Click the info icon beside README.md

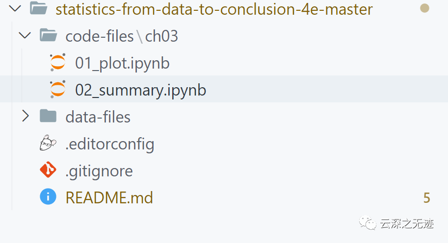point(48,197)
